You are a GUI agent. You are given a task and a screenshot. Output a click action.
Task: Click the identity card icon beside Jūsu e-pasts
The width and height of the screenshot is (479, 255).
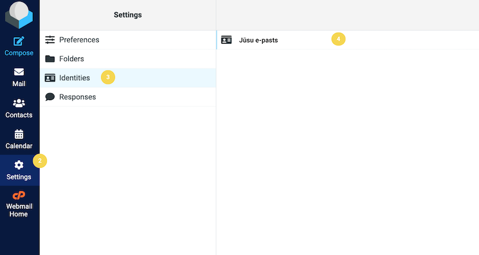click(226, 40)
